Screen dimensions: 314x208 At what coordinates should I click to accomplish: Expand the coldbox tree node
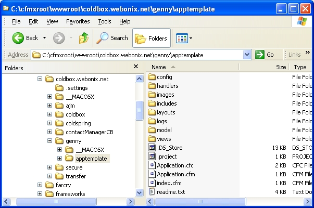point(49,114)
